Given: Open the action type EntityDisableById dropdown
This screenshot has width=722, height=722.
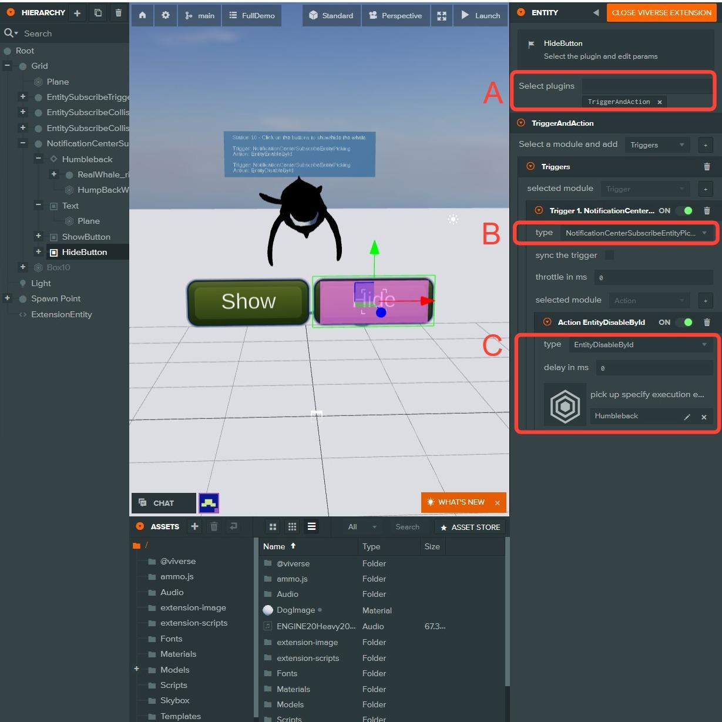Looking at the screenshot, I should (x=640, y=345).
